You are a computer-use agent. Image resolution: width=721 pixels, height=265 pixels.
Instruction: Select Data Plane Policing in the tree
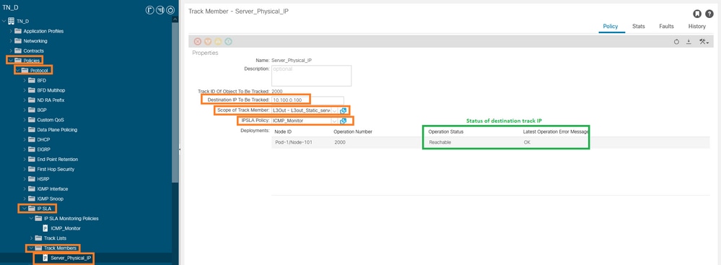(57, 130)
